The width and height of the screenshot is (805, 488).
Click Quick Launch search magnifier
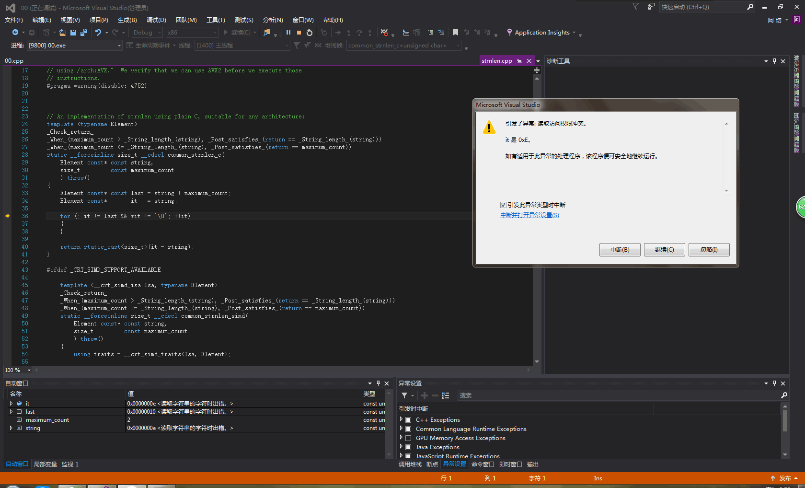(750, 7)
